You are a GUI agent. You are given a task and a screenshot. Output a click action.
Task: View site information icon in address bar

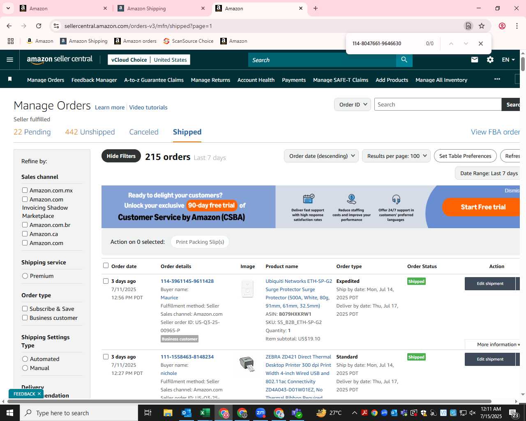click(56, 26)
